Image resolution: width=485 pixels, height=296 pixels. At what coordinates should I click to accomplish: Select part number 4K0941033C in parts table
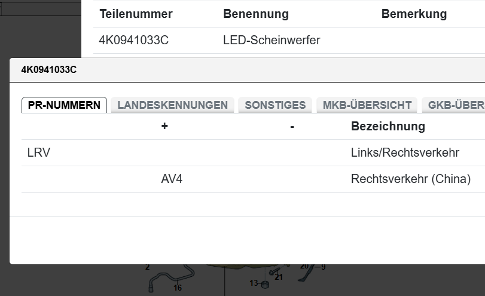point(135,41)
